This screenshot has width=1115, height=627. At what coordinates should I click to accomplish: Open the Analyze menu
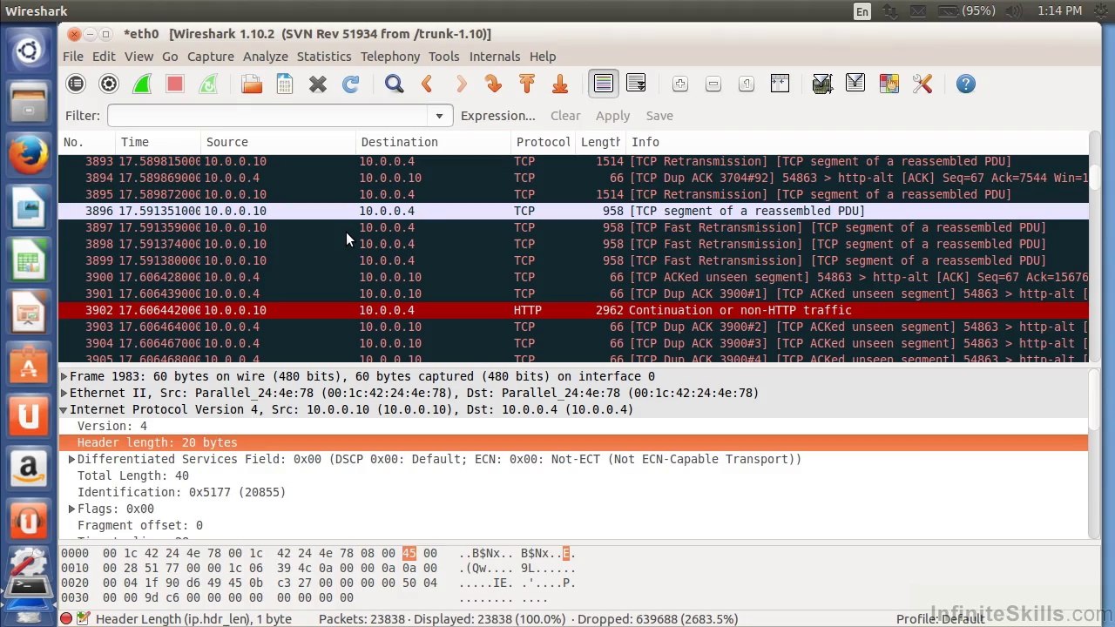(266, 57)
